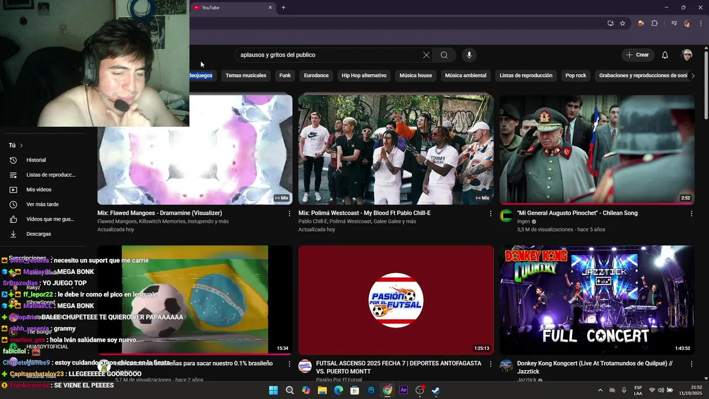Bookmark this page with the star icon

click(x=623, y=23)
